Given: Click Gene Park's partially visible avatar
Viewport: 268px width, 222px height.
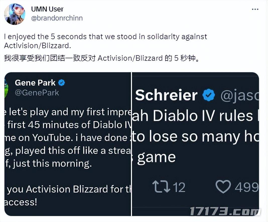Looking at the screenshot, I should tap(6, 87).
